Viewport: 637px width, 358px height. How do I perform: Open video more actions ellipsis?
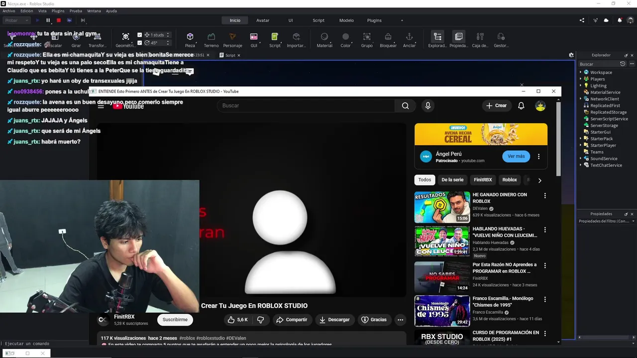[400, 320]
